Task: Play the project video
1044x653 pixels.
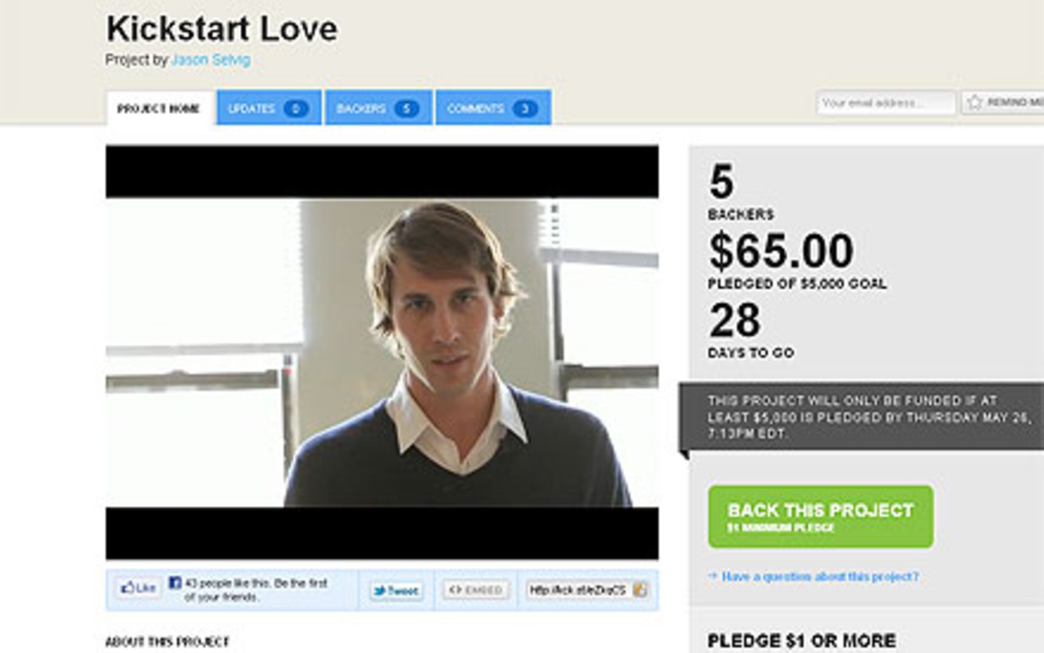Action: (x=382, y=353)
